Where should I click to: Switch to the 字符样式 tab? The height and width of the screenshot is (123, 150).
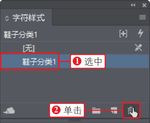click(x=29, y=18)
